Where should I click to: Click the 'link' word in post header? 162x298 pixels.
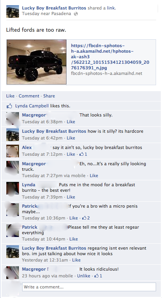pyautogui.click(x=111, y=8)
